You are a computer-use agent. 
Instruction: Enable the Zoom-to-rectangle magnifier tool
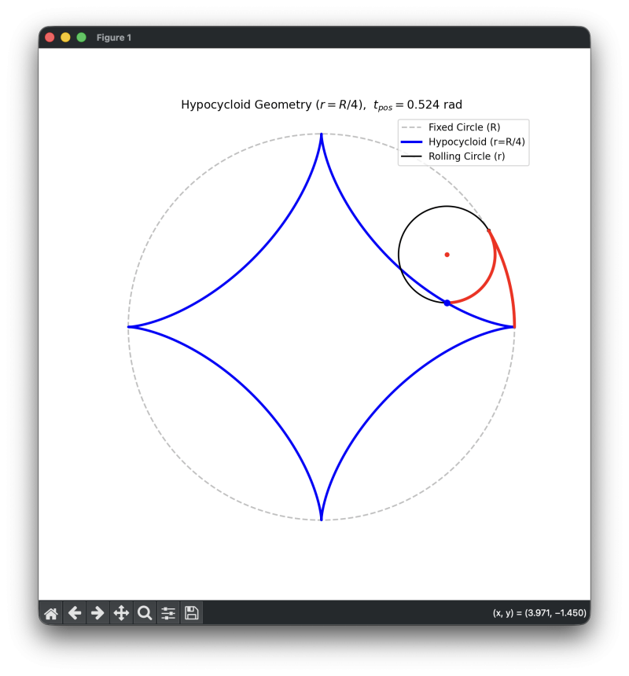(x=145, y=613)
